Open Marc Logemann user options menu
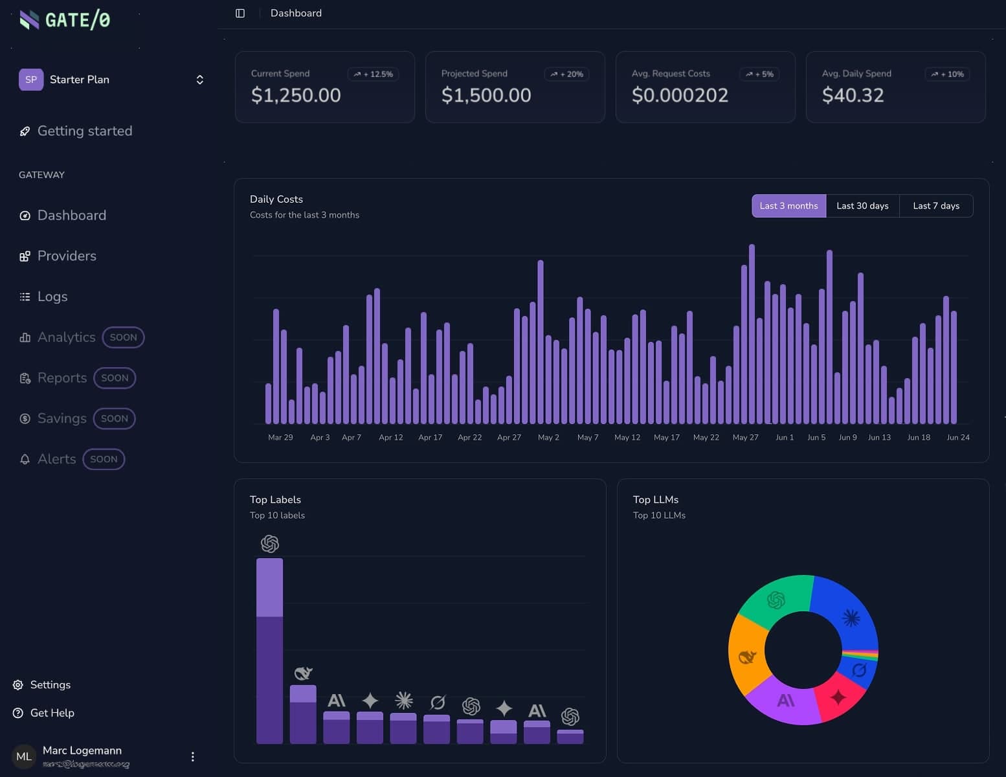 coord(192,756)
